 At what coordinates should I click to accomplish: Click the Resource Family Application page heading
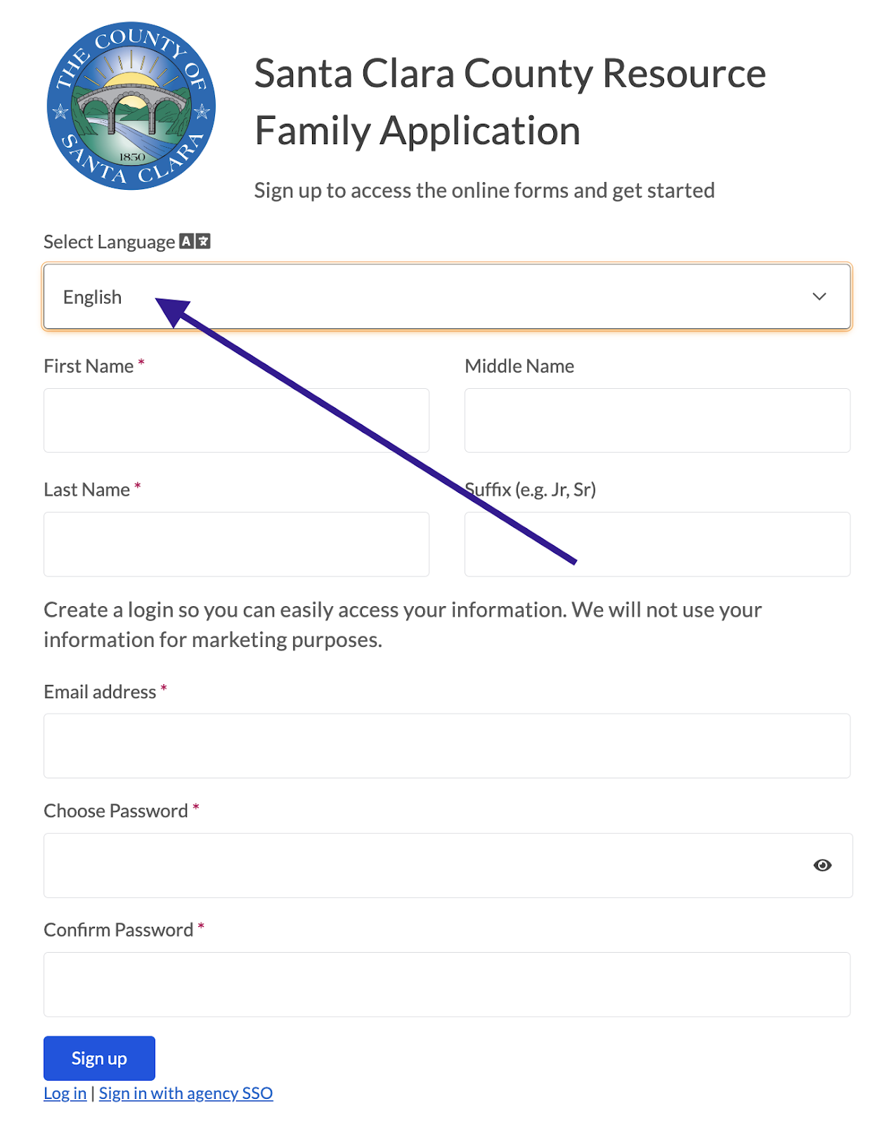click(510, 102)
